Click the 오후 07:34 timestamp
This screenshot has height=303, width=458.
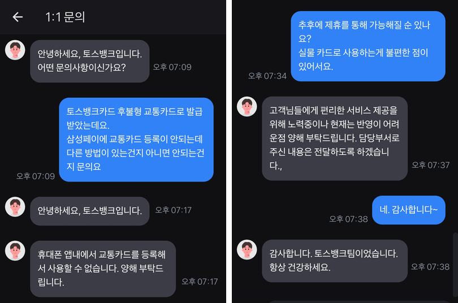click(267, 76)
